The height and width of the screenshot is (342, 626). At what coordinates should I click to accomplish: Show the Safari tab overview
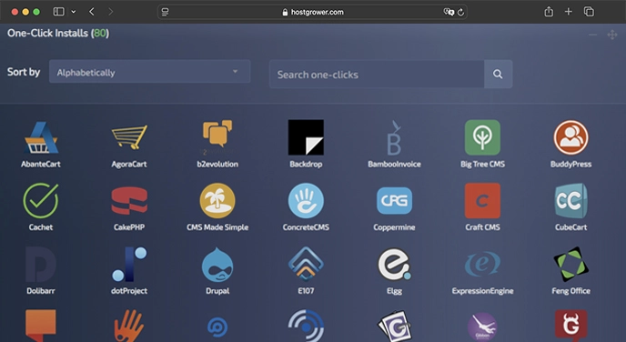[589, 12]
